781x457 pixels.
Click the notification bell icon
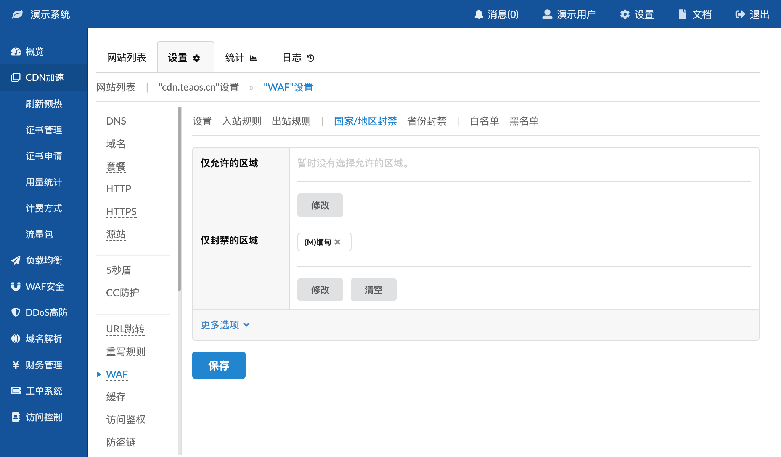pos(479,14)
